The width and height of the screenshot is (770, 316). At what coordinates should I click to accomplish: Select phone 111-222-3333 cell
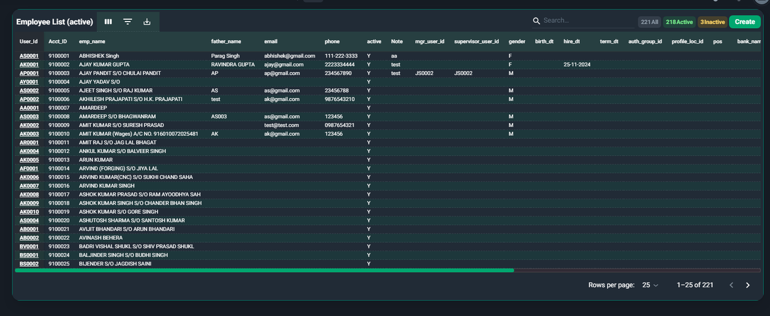pyautogui.click(x=341, y=56)
